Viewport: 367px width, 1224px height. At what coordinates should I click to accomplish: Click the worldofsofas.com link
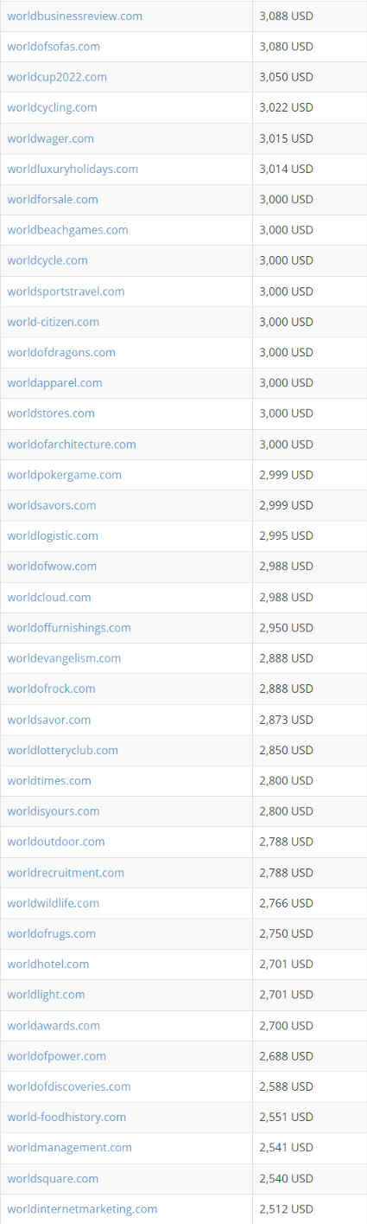(54, 46)
